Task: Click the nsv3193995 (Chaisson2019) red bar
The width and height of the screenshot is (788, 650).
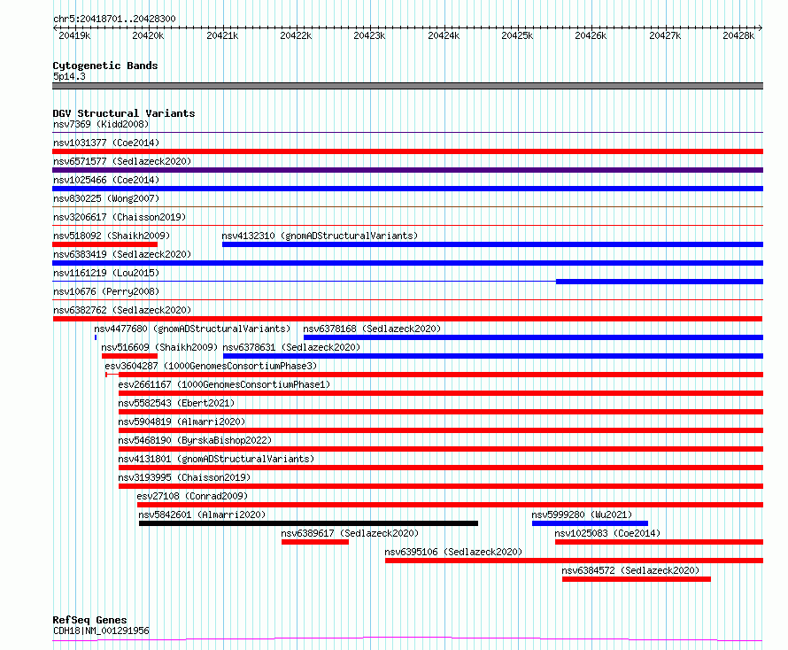Action: tap(441, 486)
